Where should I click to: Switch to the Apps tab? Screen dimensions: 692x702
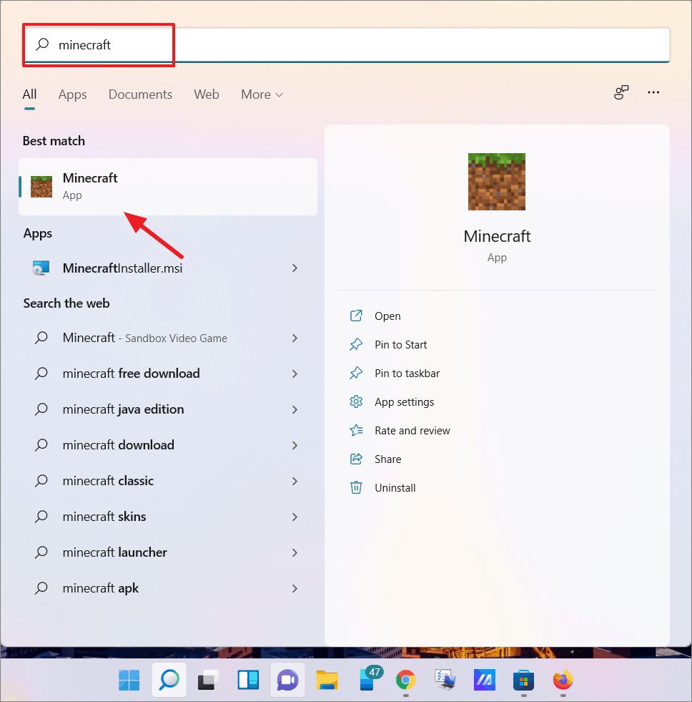point(72,94)
